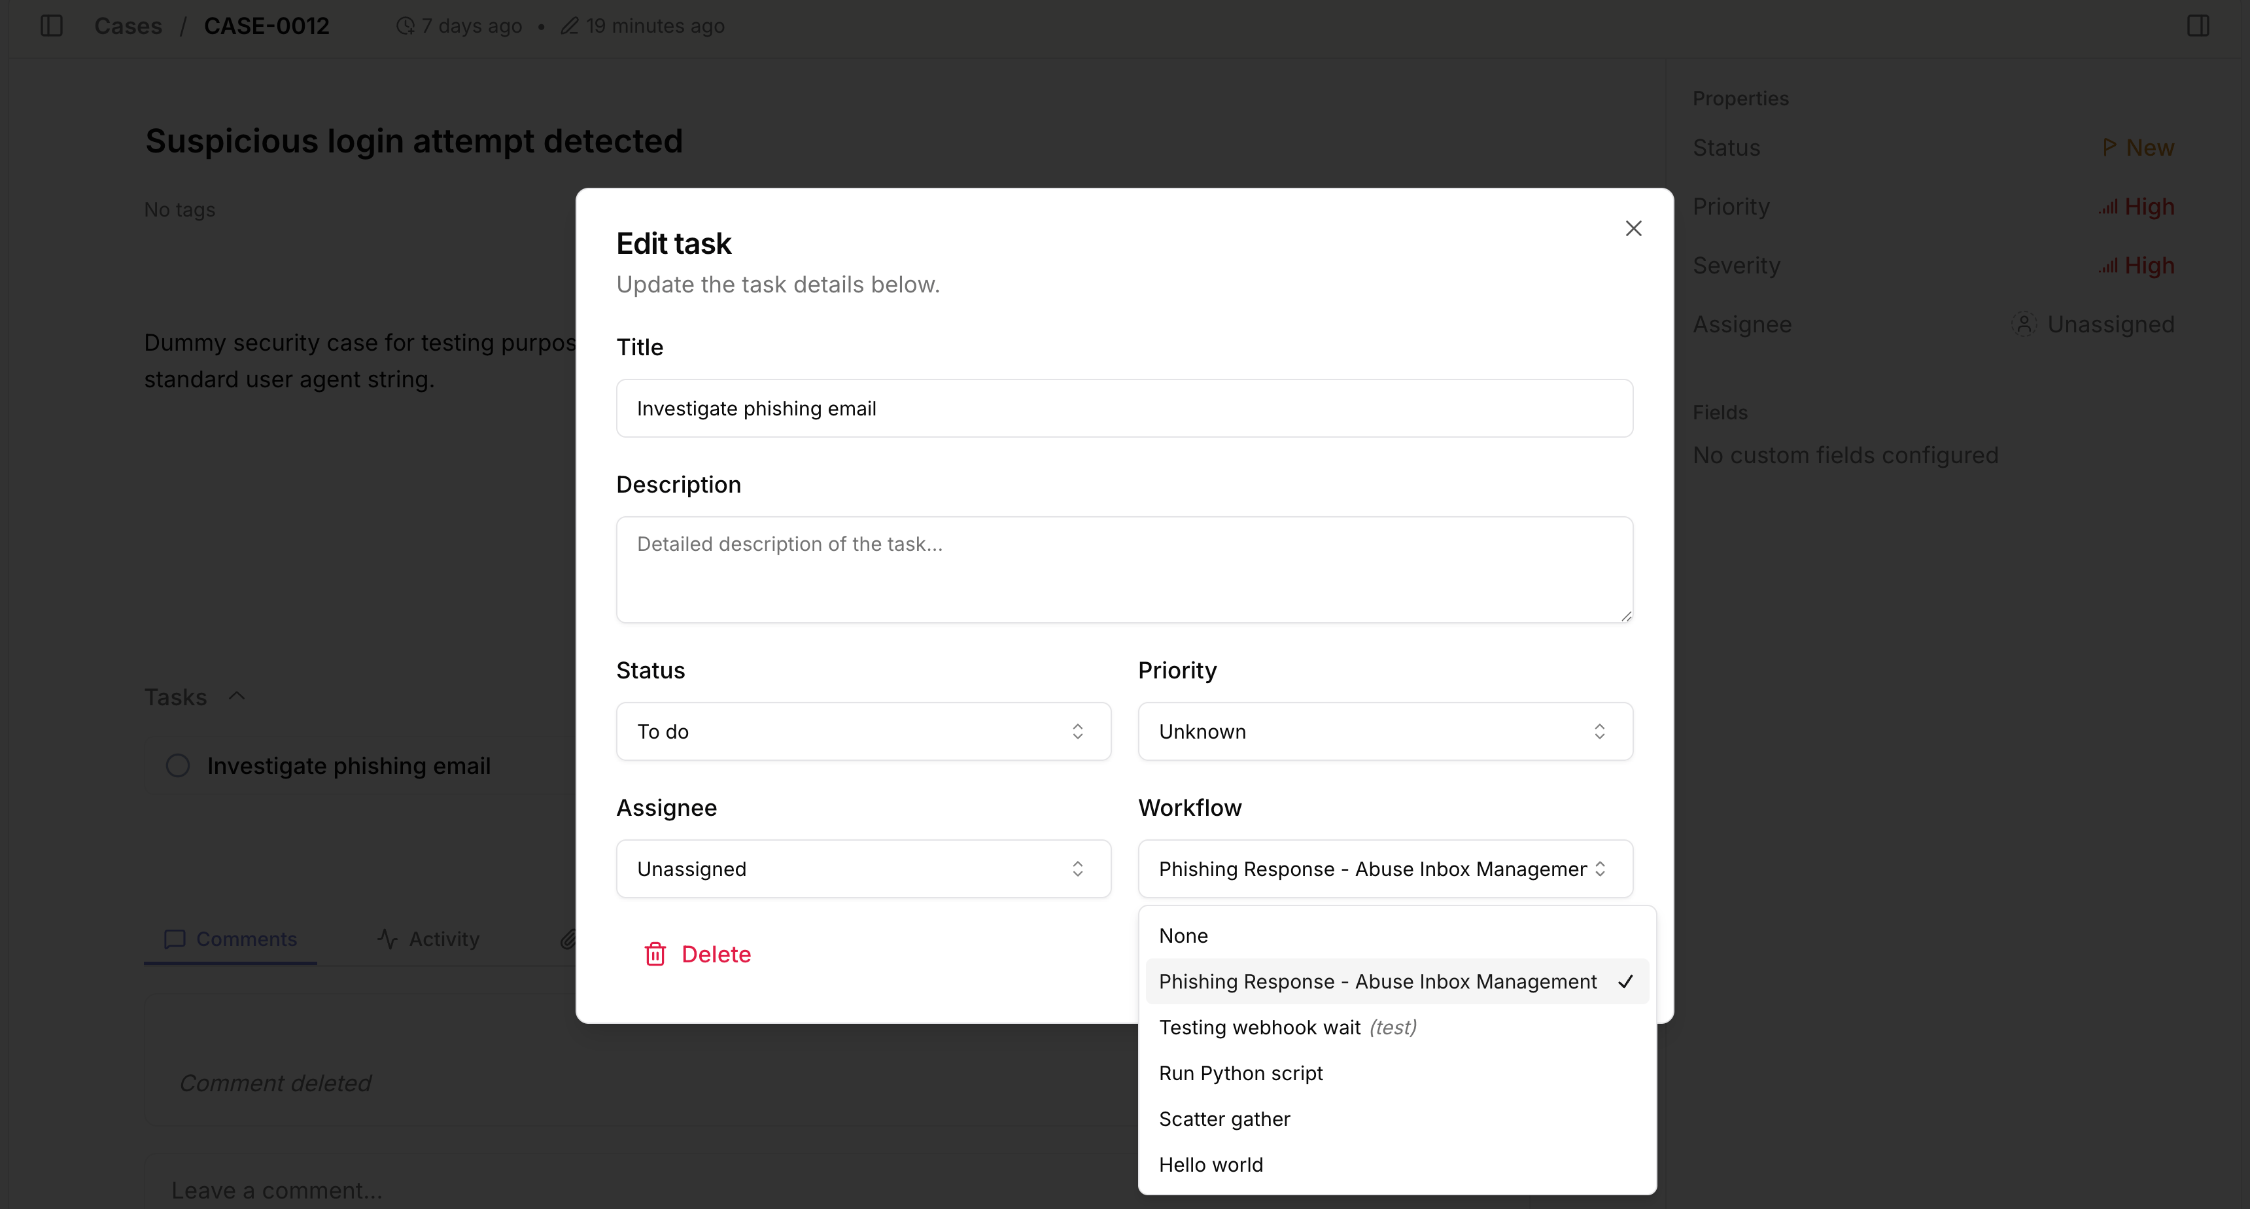Close the Edit task dialog
The image size is (2250, 1209).
1633,228
